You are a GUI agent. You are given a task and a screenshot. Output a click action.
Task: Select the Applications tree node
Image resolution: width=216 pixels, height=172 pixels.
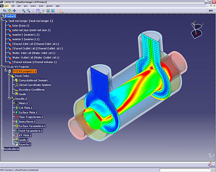[12, 149]
